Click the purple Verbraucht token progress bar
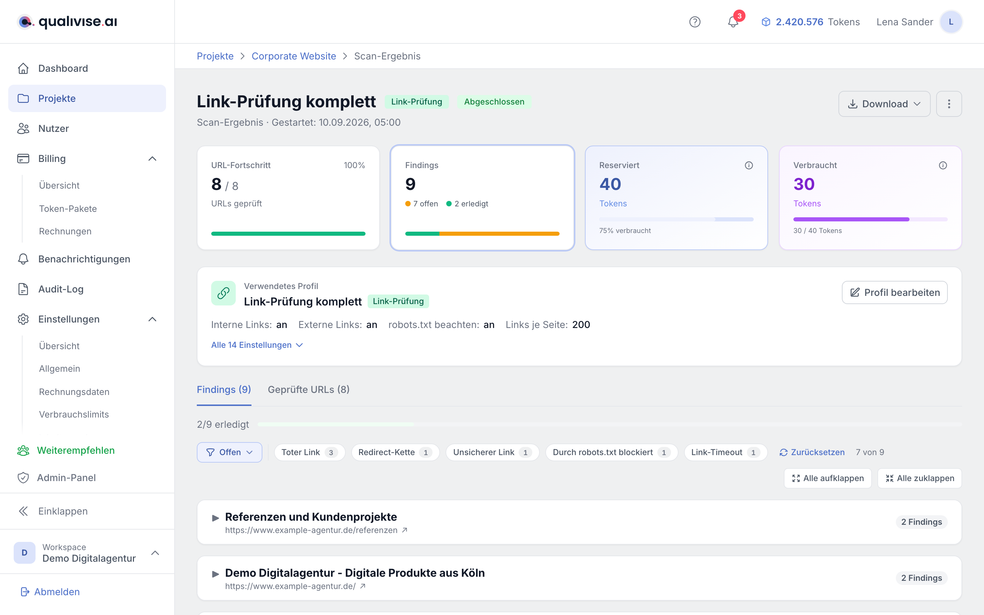This screenshot has width=984, height=615. click(870, 219)
